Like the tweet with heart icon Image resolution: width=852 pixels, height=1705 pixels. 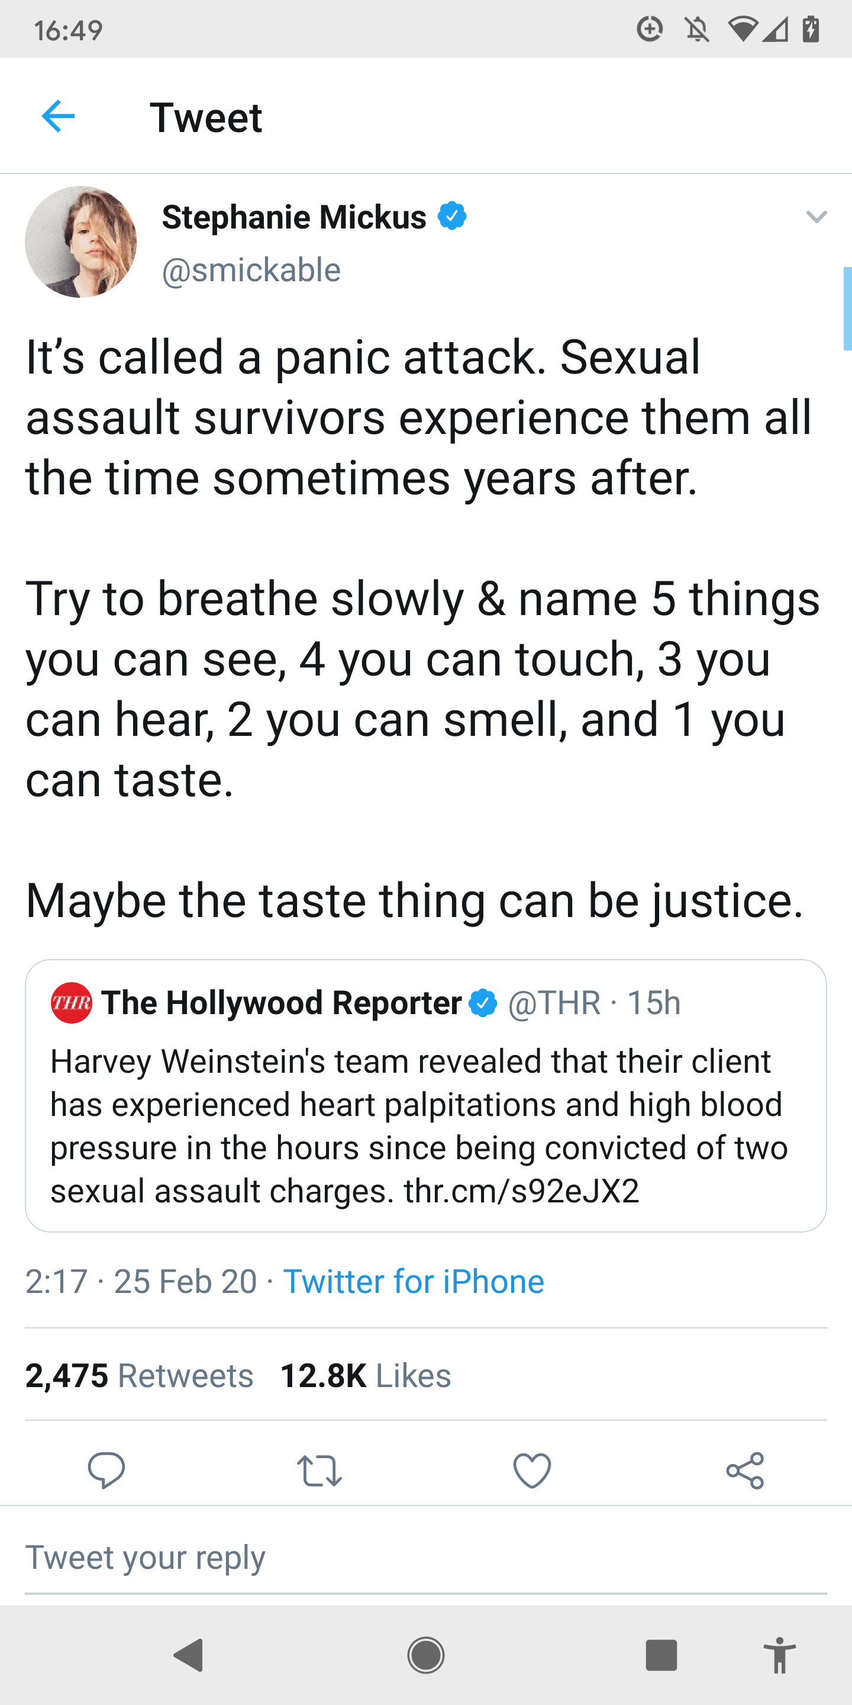pos(532,1470)
